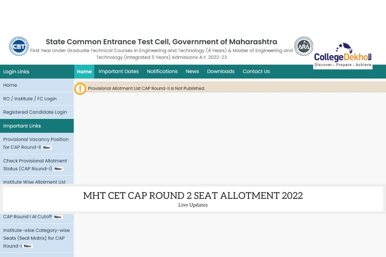386x257 pixels.
Task: Click the CET logo emblem
Action: pyautogui.click(x=18, y=47)
